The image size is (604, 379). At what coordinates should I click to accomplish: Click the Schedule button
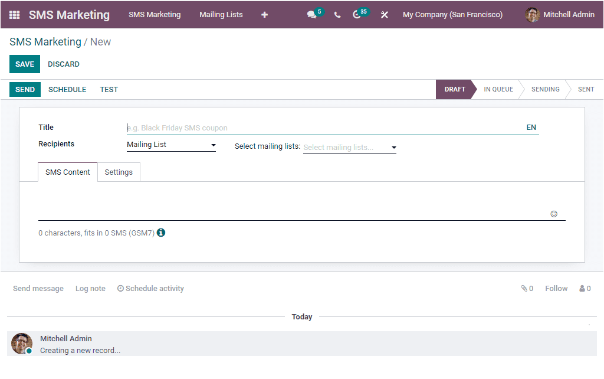pos(67,90)
